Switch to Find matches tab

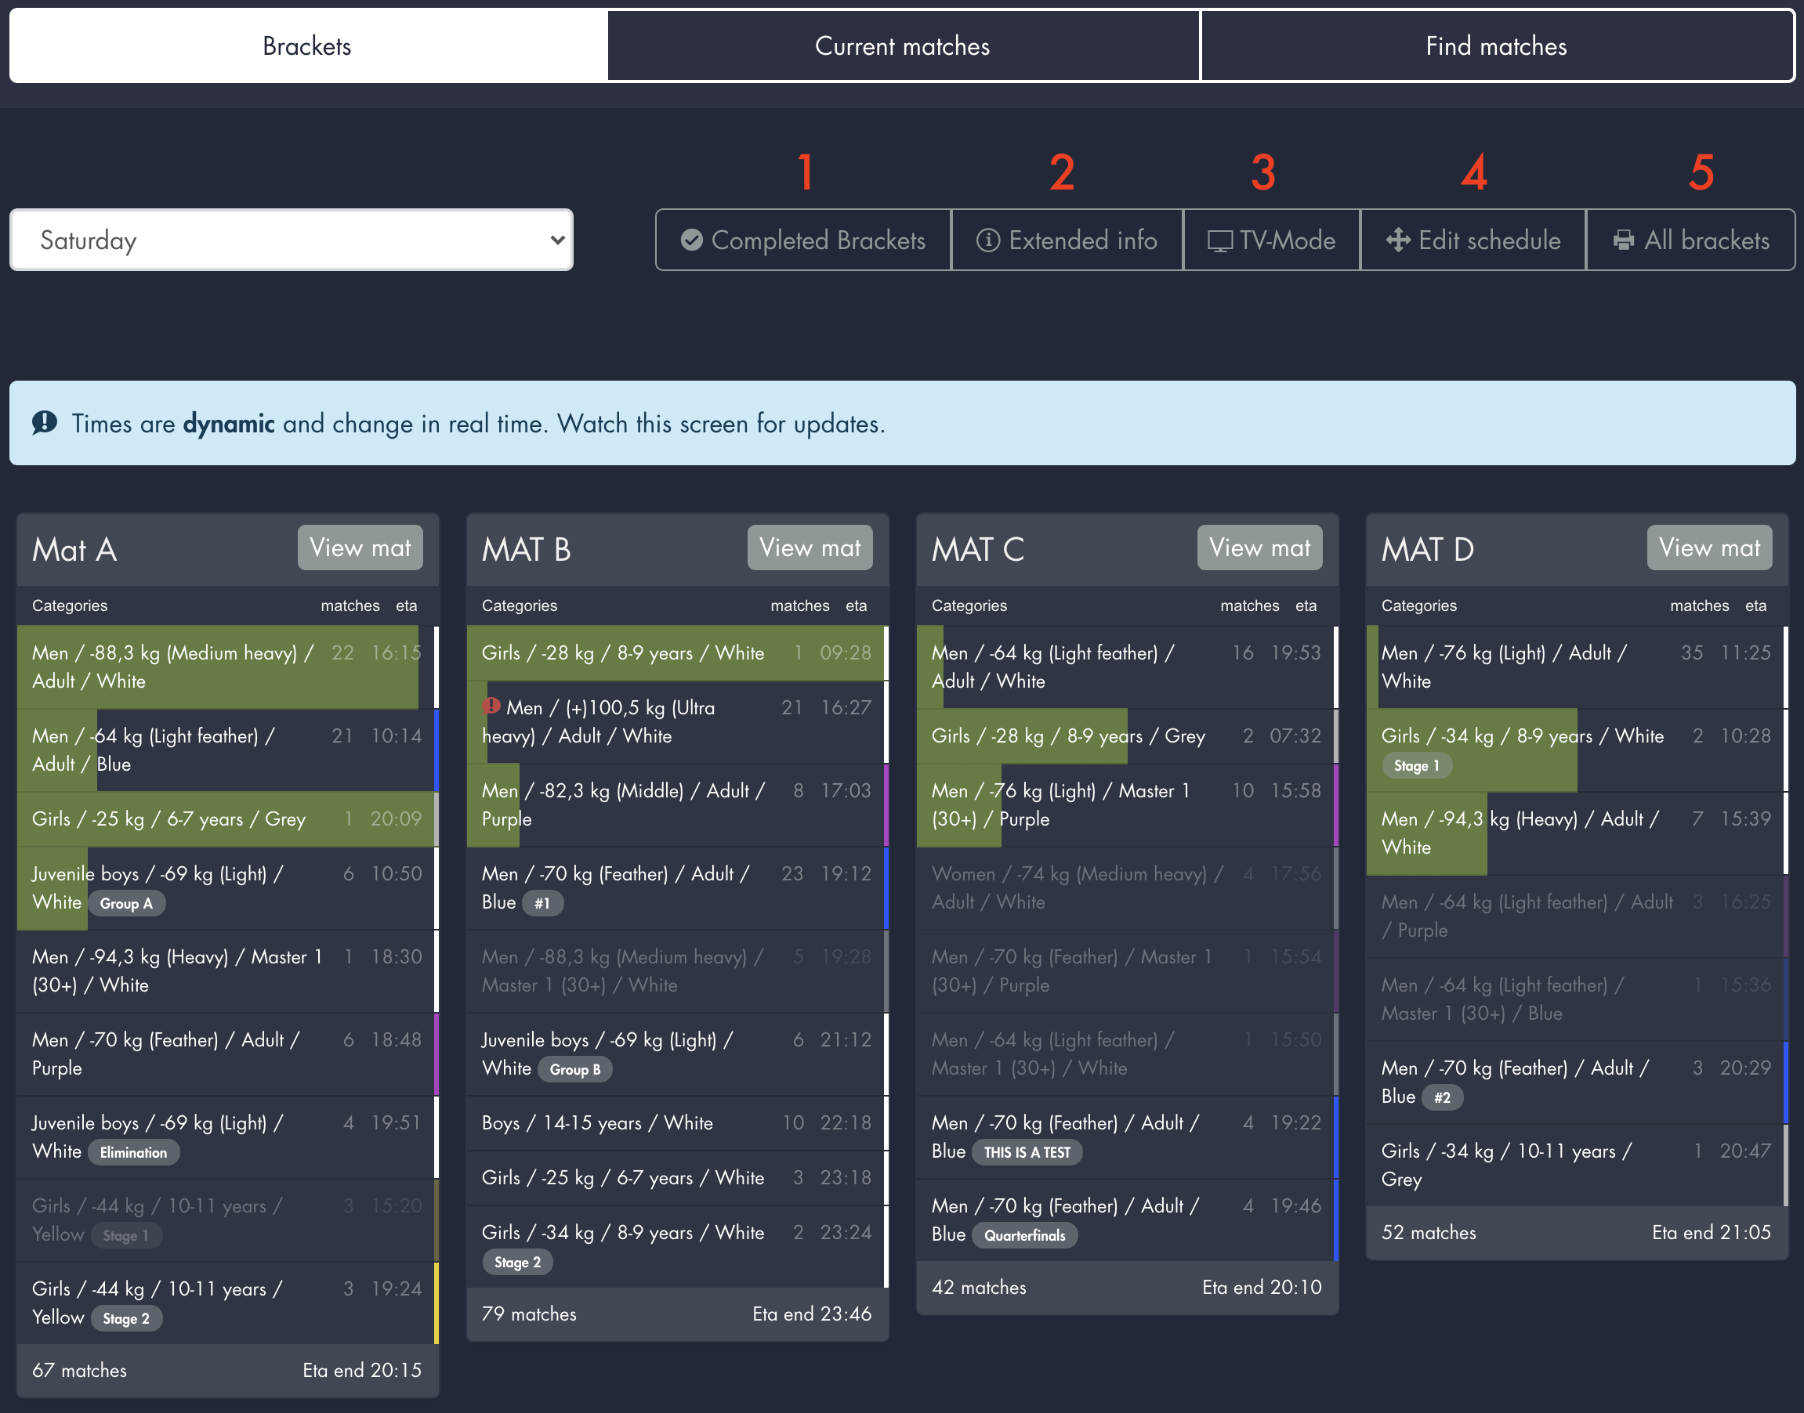click(1496, 45)
